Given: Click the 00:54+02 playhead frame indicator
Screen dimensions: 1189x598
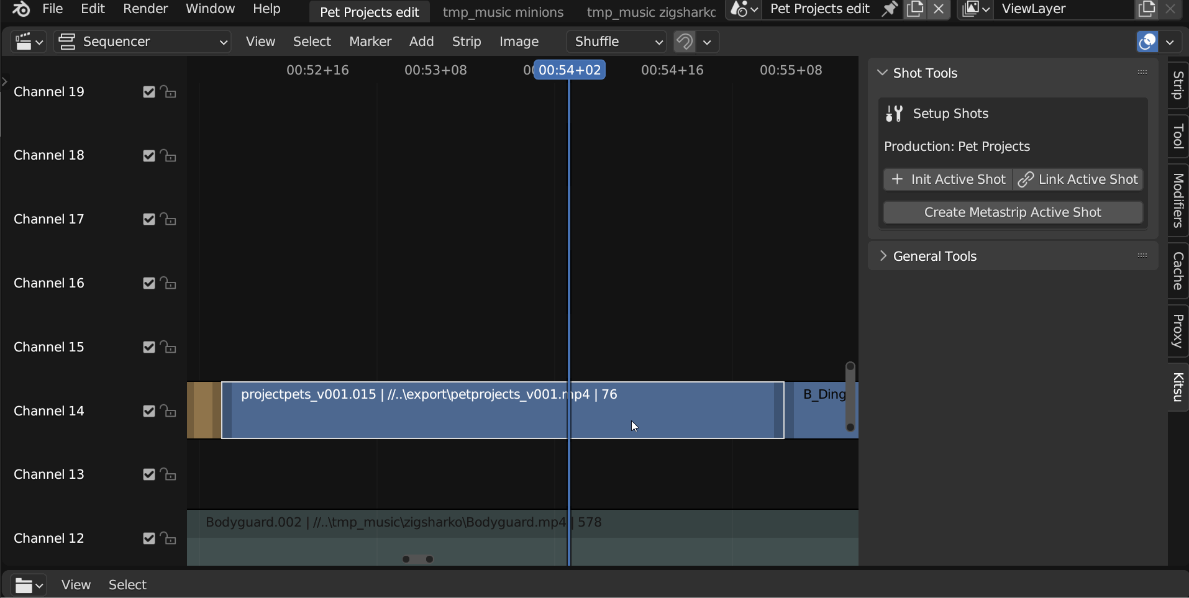Looking at the screenshot, I should pos(570,70).
